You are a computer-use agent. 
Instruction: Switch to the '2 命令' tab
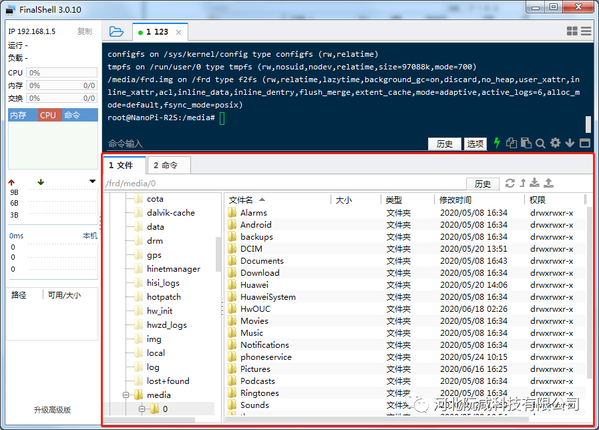[x=169, y=166]
